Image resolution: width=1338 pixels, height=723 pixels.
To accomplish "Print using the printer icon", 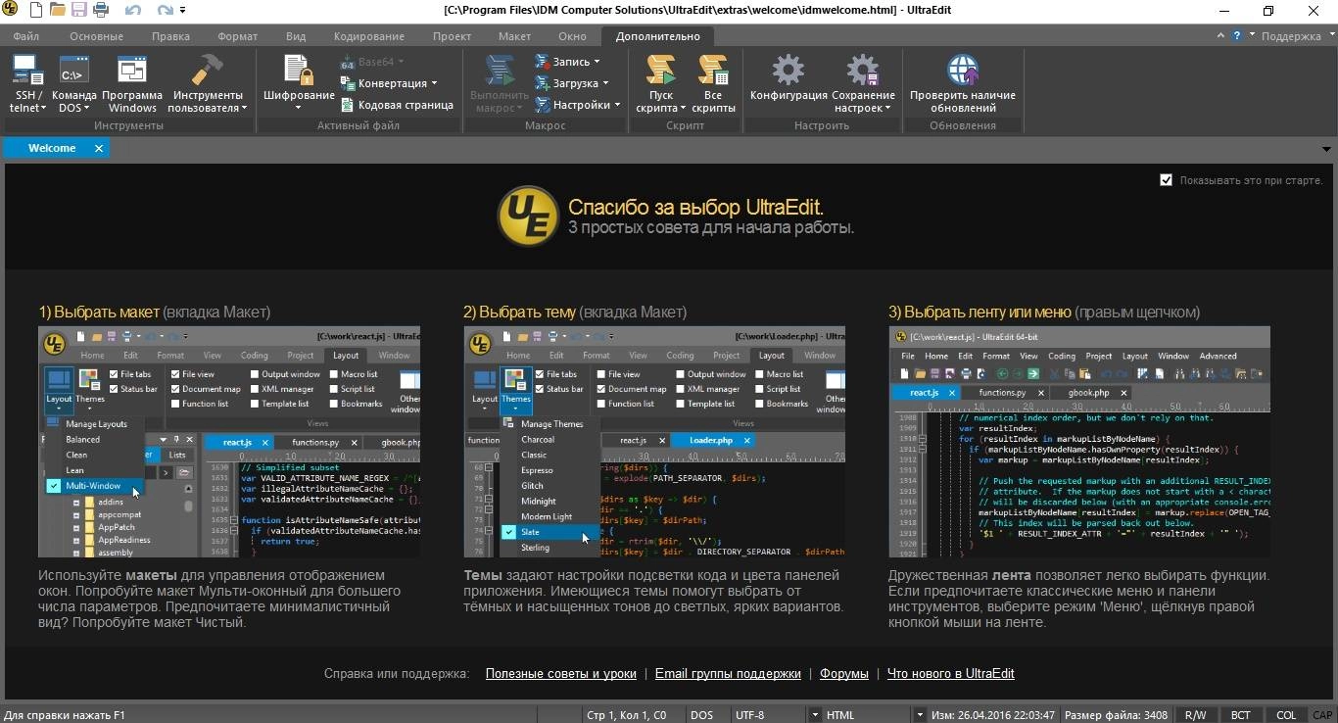I will tap(100, 11).
